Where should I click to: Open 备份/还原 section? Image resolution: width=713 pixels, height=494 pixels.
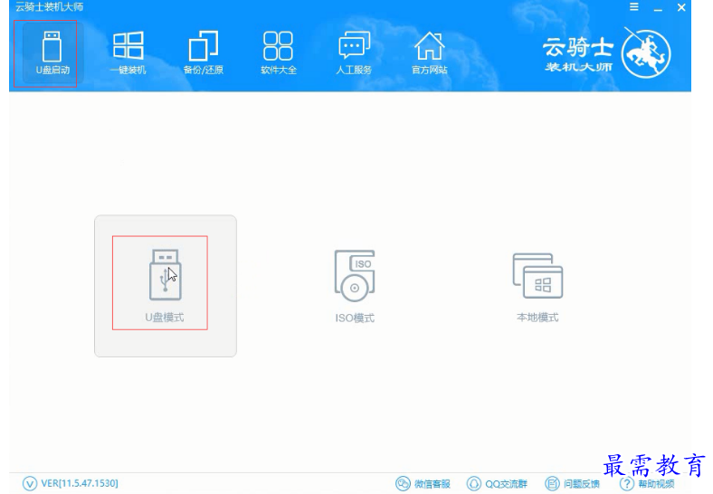204,53
